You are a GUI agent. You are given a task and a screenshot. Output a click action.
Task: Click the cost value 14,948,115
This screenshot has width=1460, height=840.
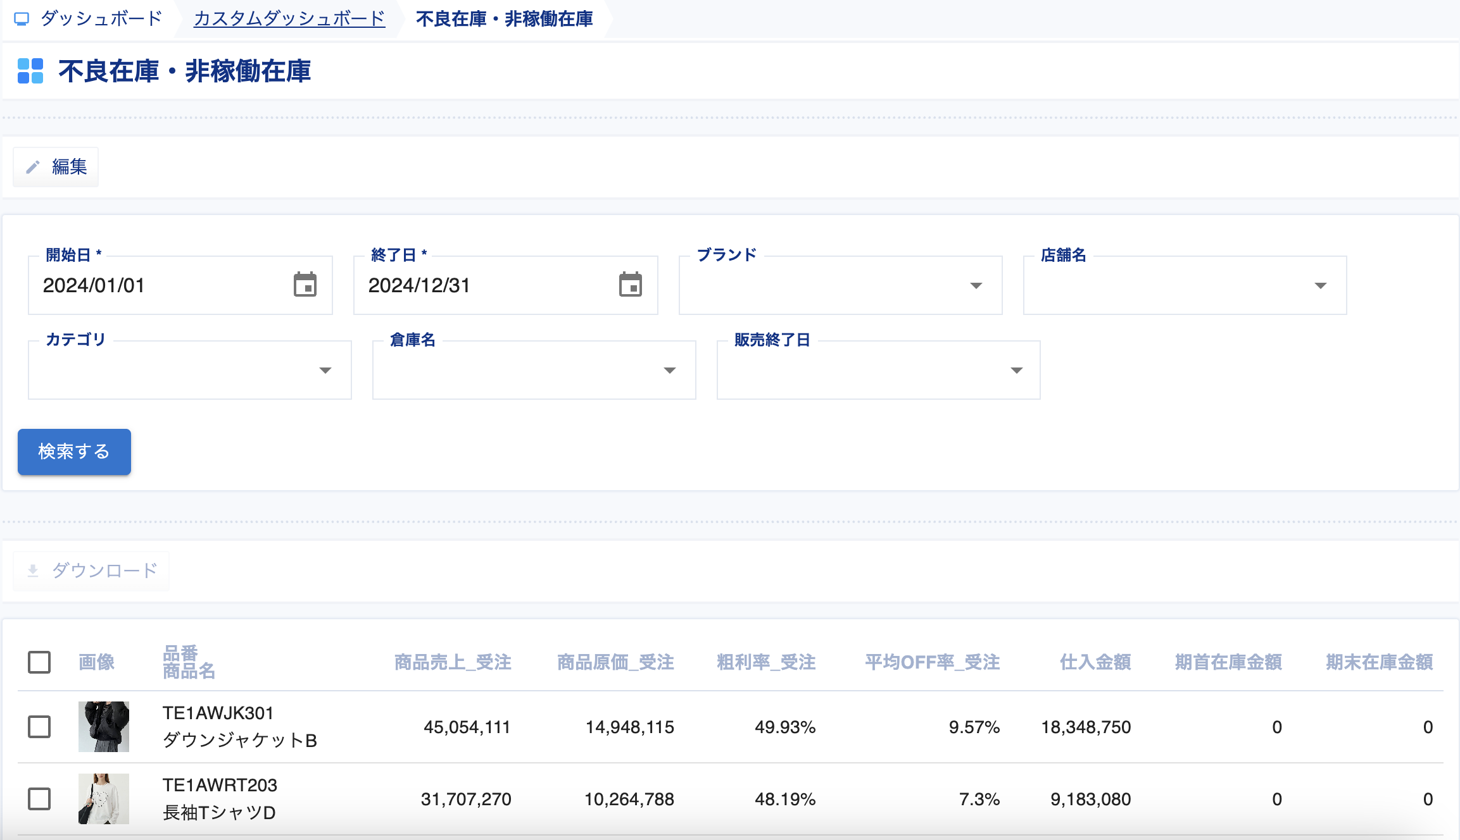[x=630, y=727]
